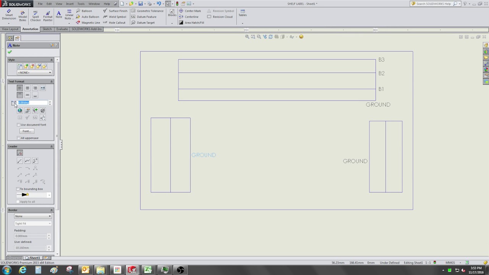Insert a Balloon annotation
The height and width of the screenshot is (275, 489).
[84, 11]
